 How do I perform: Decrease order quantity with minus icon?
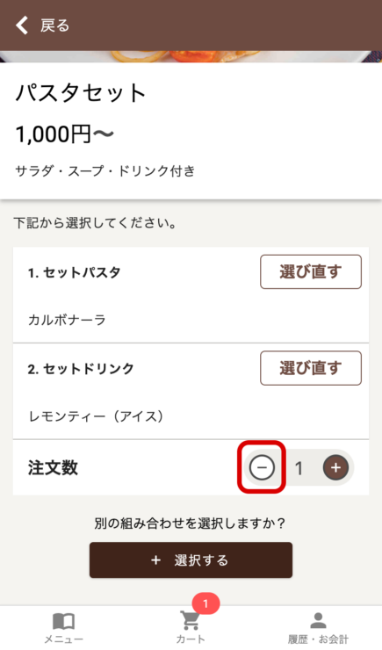[x=262, y=467]
